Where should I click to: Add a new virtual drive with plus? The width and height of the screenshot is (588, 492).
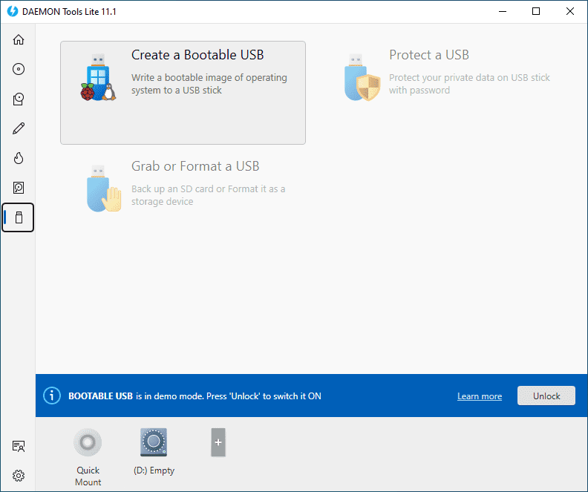[218, 442]
